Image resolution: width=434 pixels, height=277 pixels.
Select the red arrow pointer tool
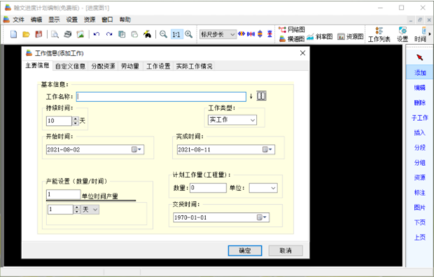(x=419, y=57)
